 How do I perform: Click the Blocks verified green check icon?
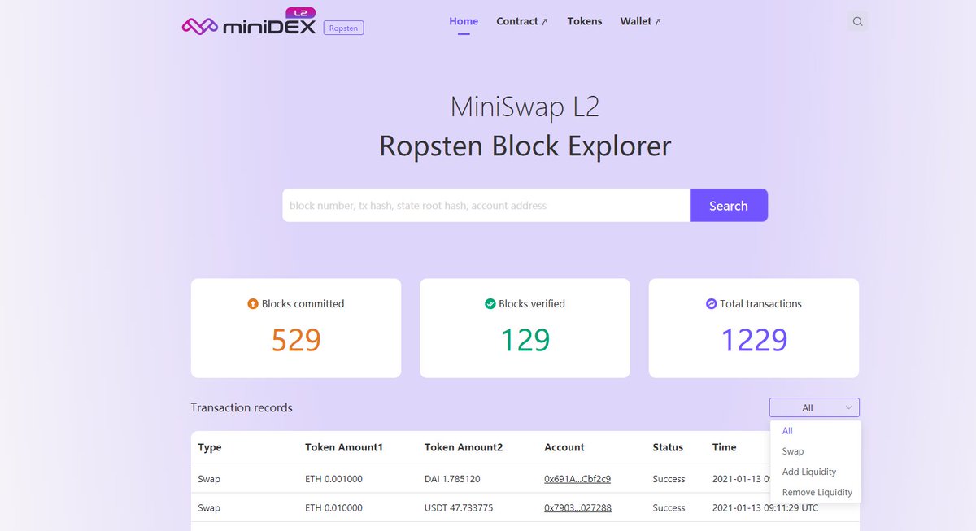(x=490, y=304)
